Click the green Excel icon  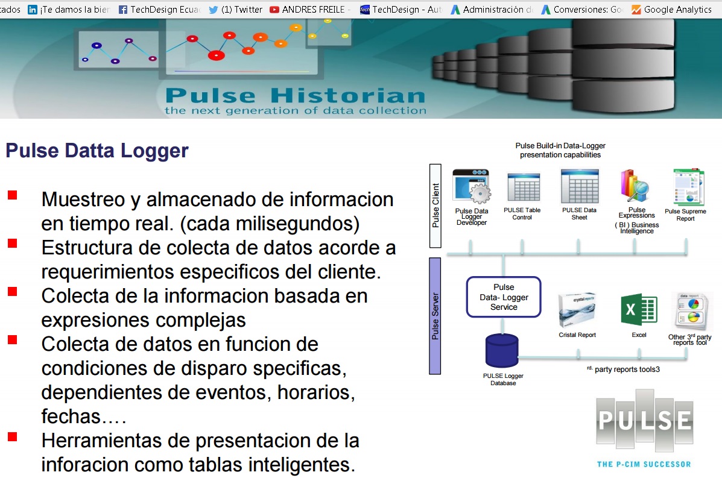639,310
